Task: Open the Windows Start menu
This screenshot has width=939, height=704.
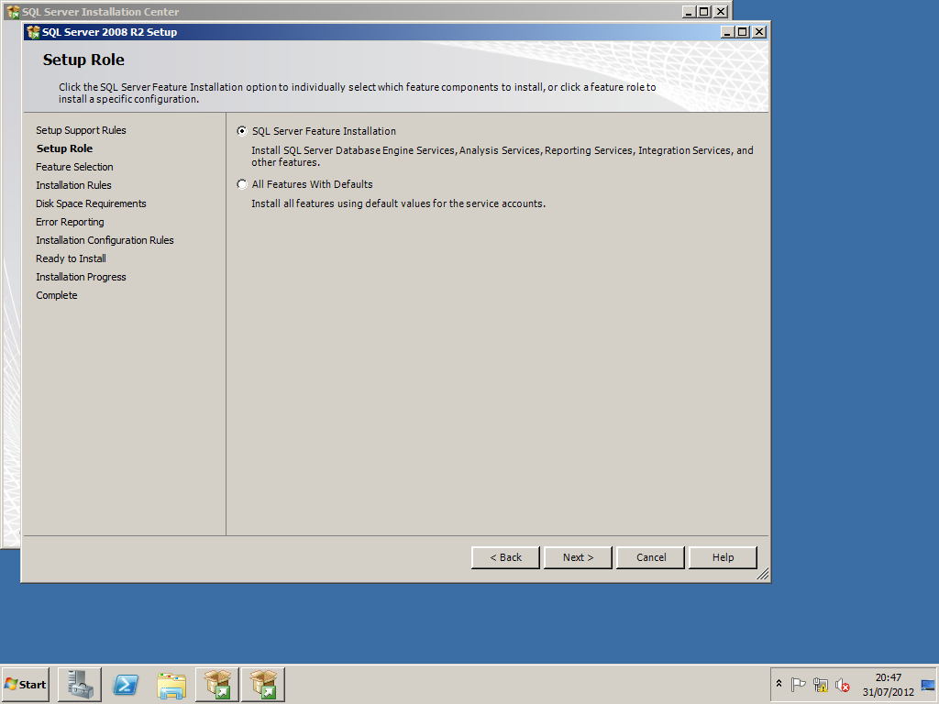Action: tap(25, 684)
